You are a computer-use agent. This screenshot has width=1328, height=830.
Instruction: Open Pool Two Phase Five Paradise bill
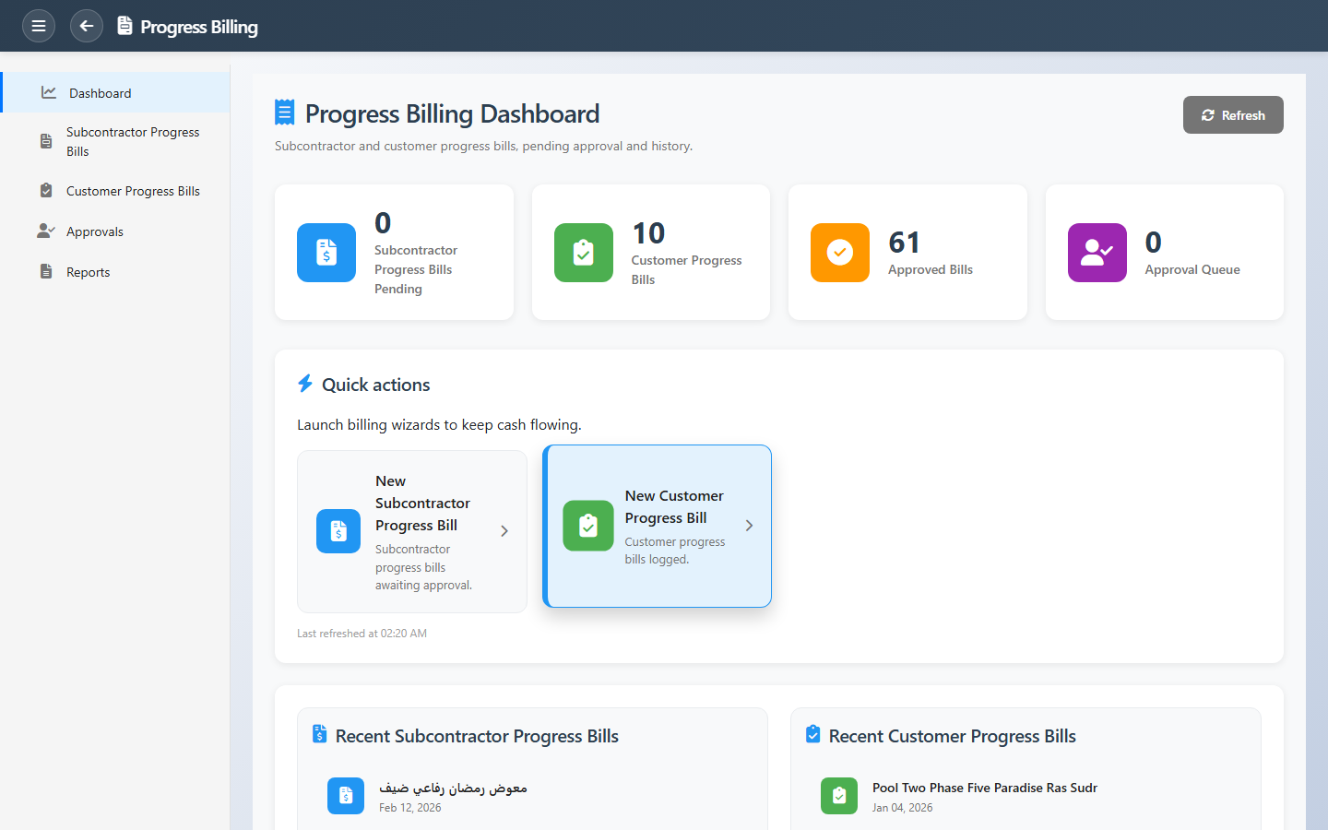click(x=984, y=788)
